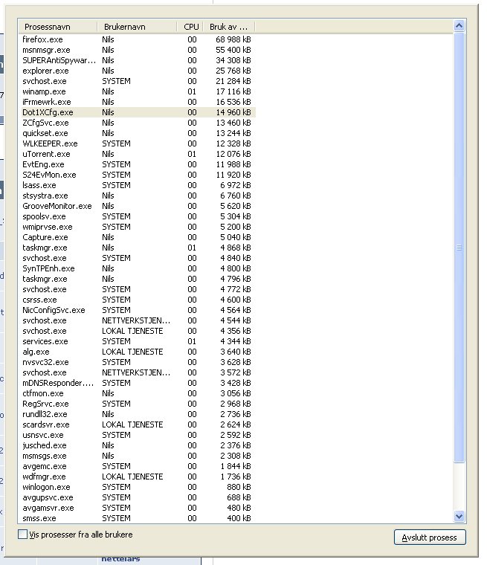Sort by Brukernavn column header

[x=137, y=27]
